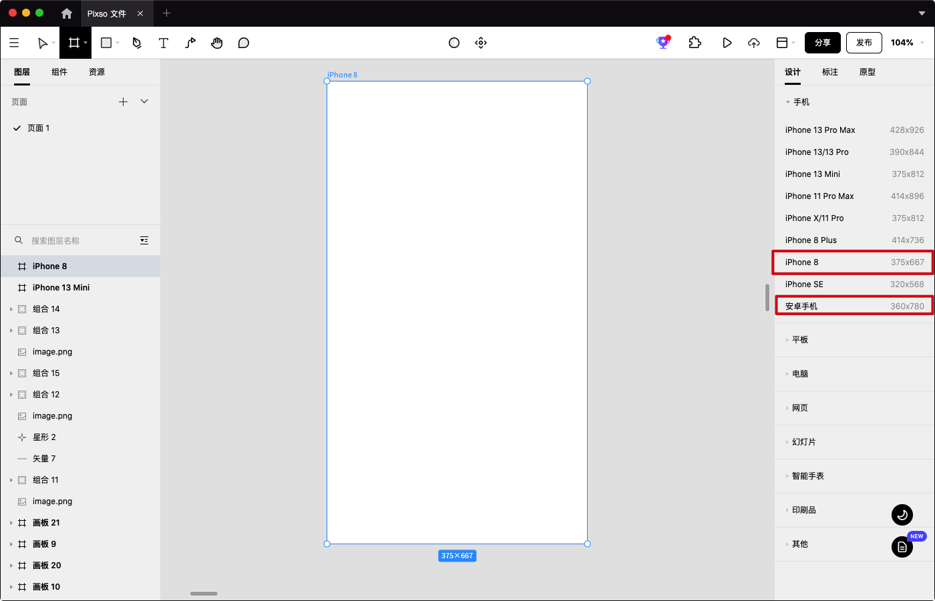Image resolution: width=935 pixels, height=601 pixels.
Task: Switch to the 设计 tab
Action: (793, 72)
